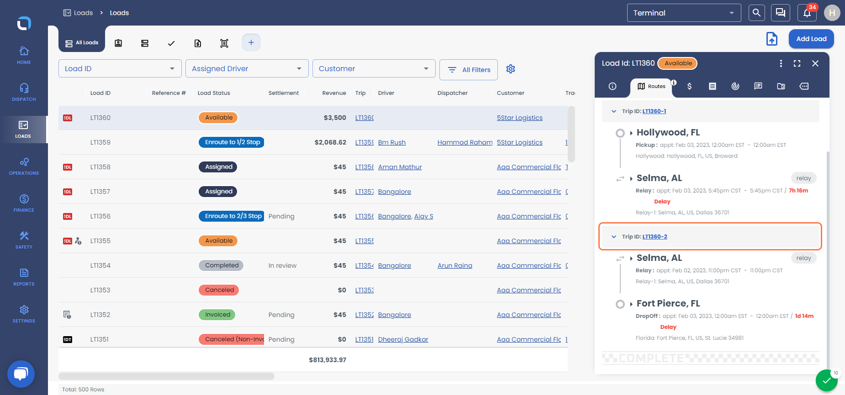845x395 pixels.
Task: Select the Fort Pierce, FL stop radio circle
Action: (620, 304)
